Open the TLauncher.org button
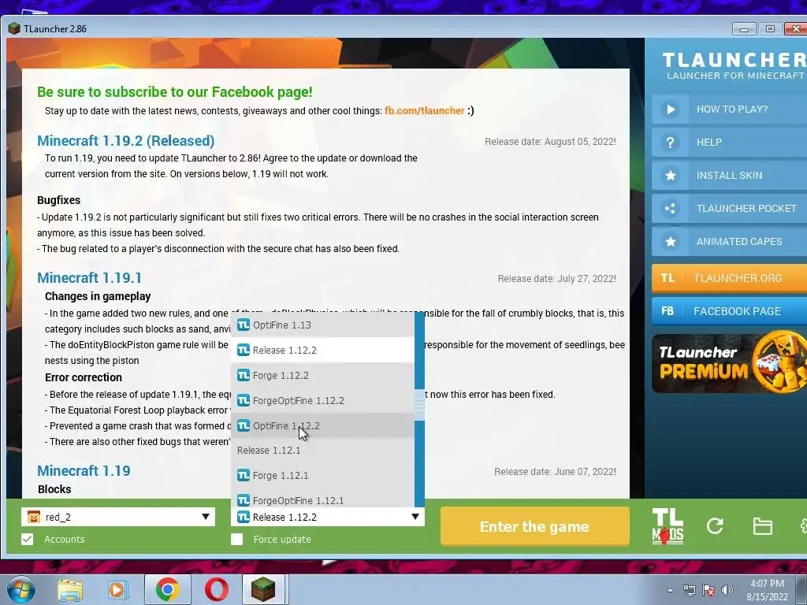Image resolution: width=807 pixels, height=605 pixels. (x=729, y=278)
